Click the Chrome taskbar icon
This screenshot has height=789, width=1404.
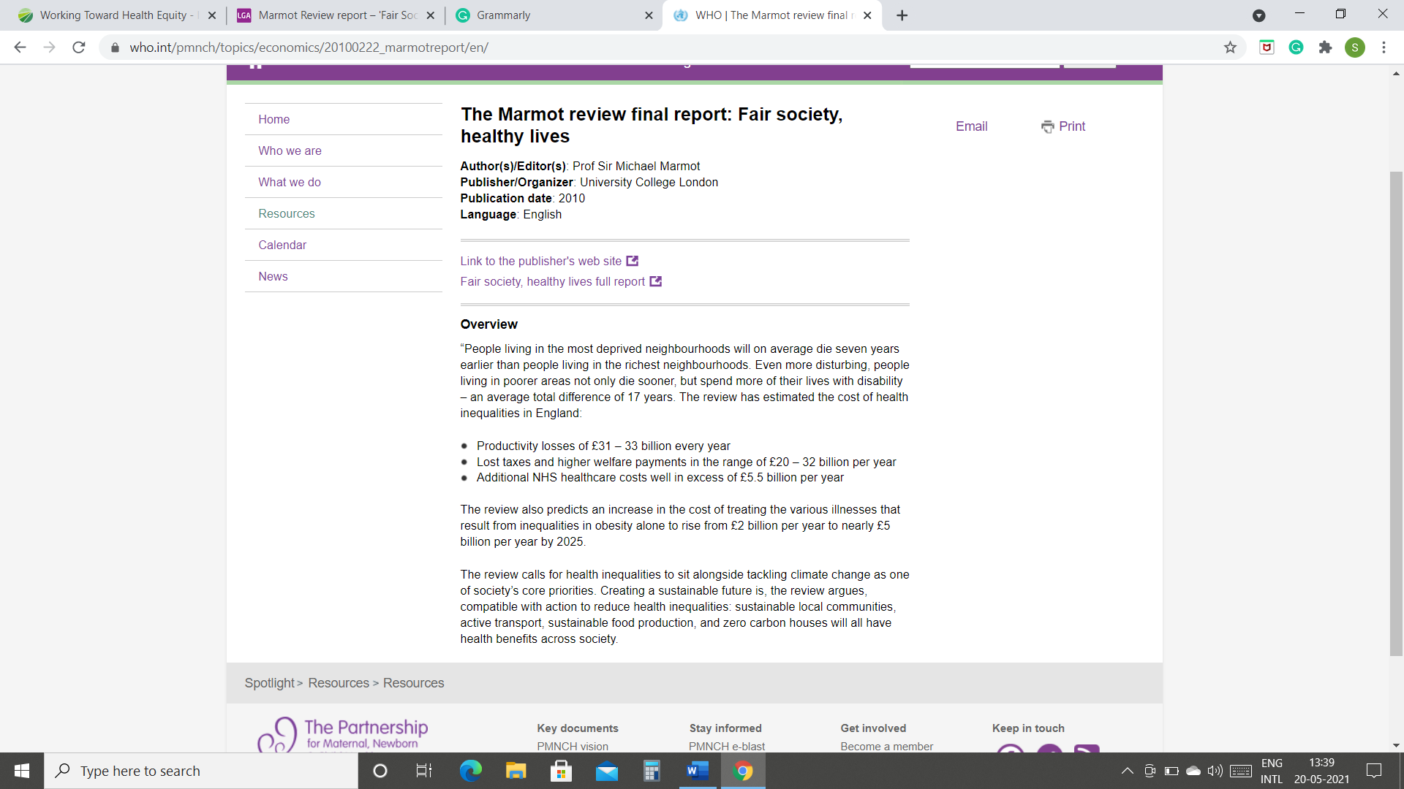743,771
